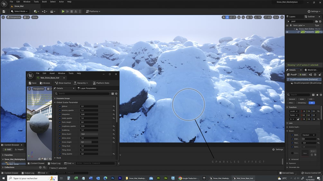Viewport: 323px width, 181px height.
Task: Select the Streaming filter in Details panel
Action: coord(301,103)
